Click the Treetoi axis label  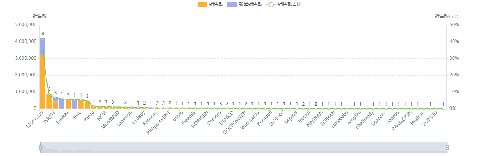point(304,117)
